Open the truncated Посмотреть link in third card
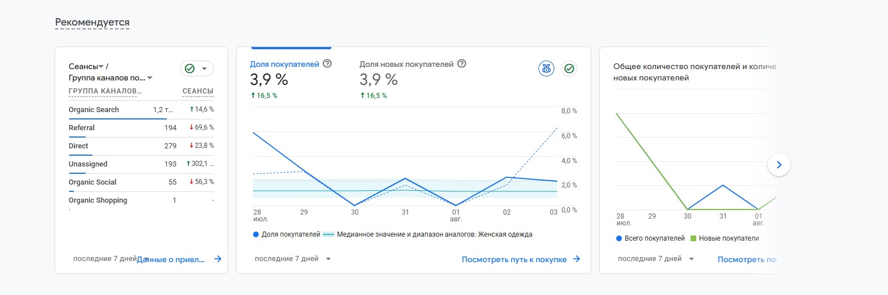The height and width of the screenshot is (295, 888). coord(747,259)
